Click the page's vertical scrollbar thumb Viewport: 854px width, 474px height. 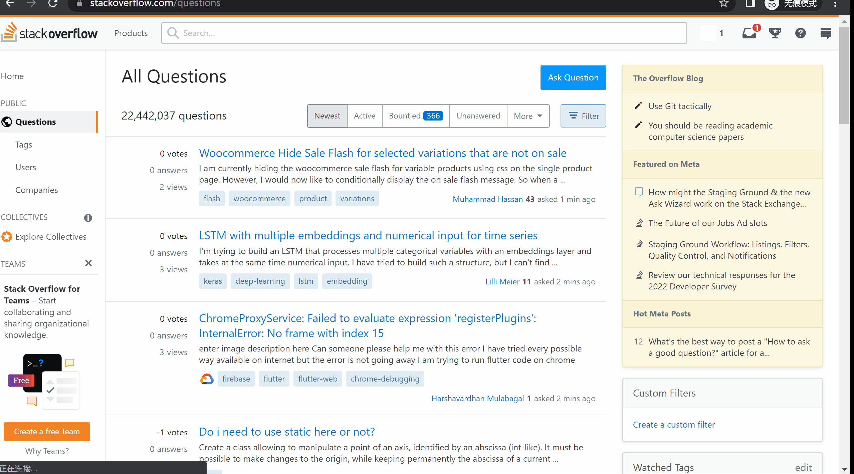[x=844, y=75]
